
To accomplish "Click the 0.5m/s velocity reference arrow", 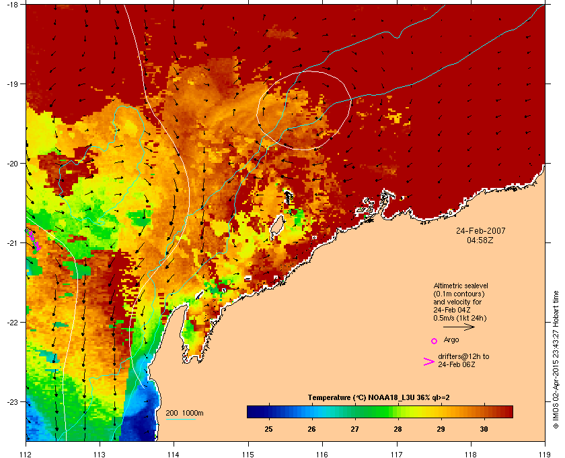I will (x=459, y=327).
